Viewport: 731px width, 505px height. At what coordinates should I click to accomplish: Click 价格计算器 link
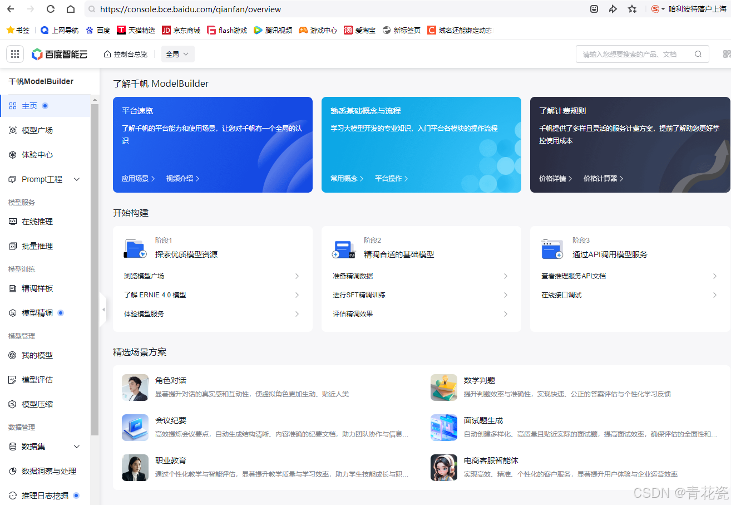pyautogui.click(x=604, y=179)
